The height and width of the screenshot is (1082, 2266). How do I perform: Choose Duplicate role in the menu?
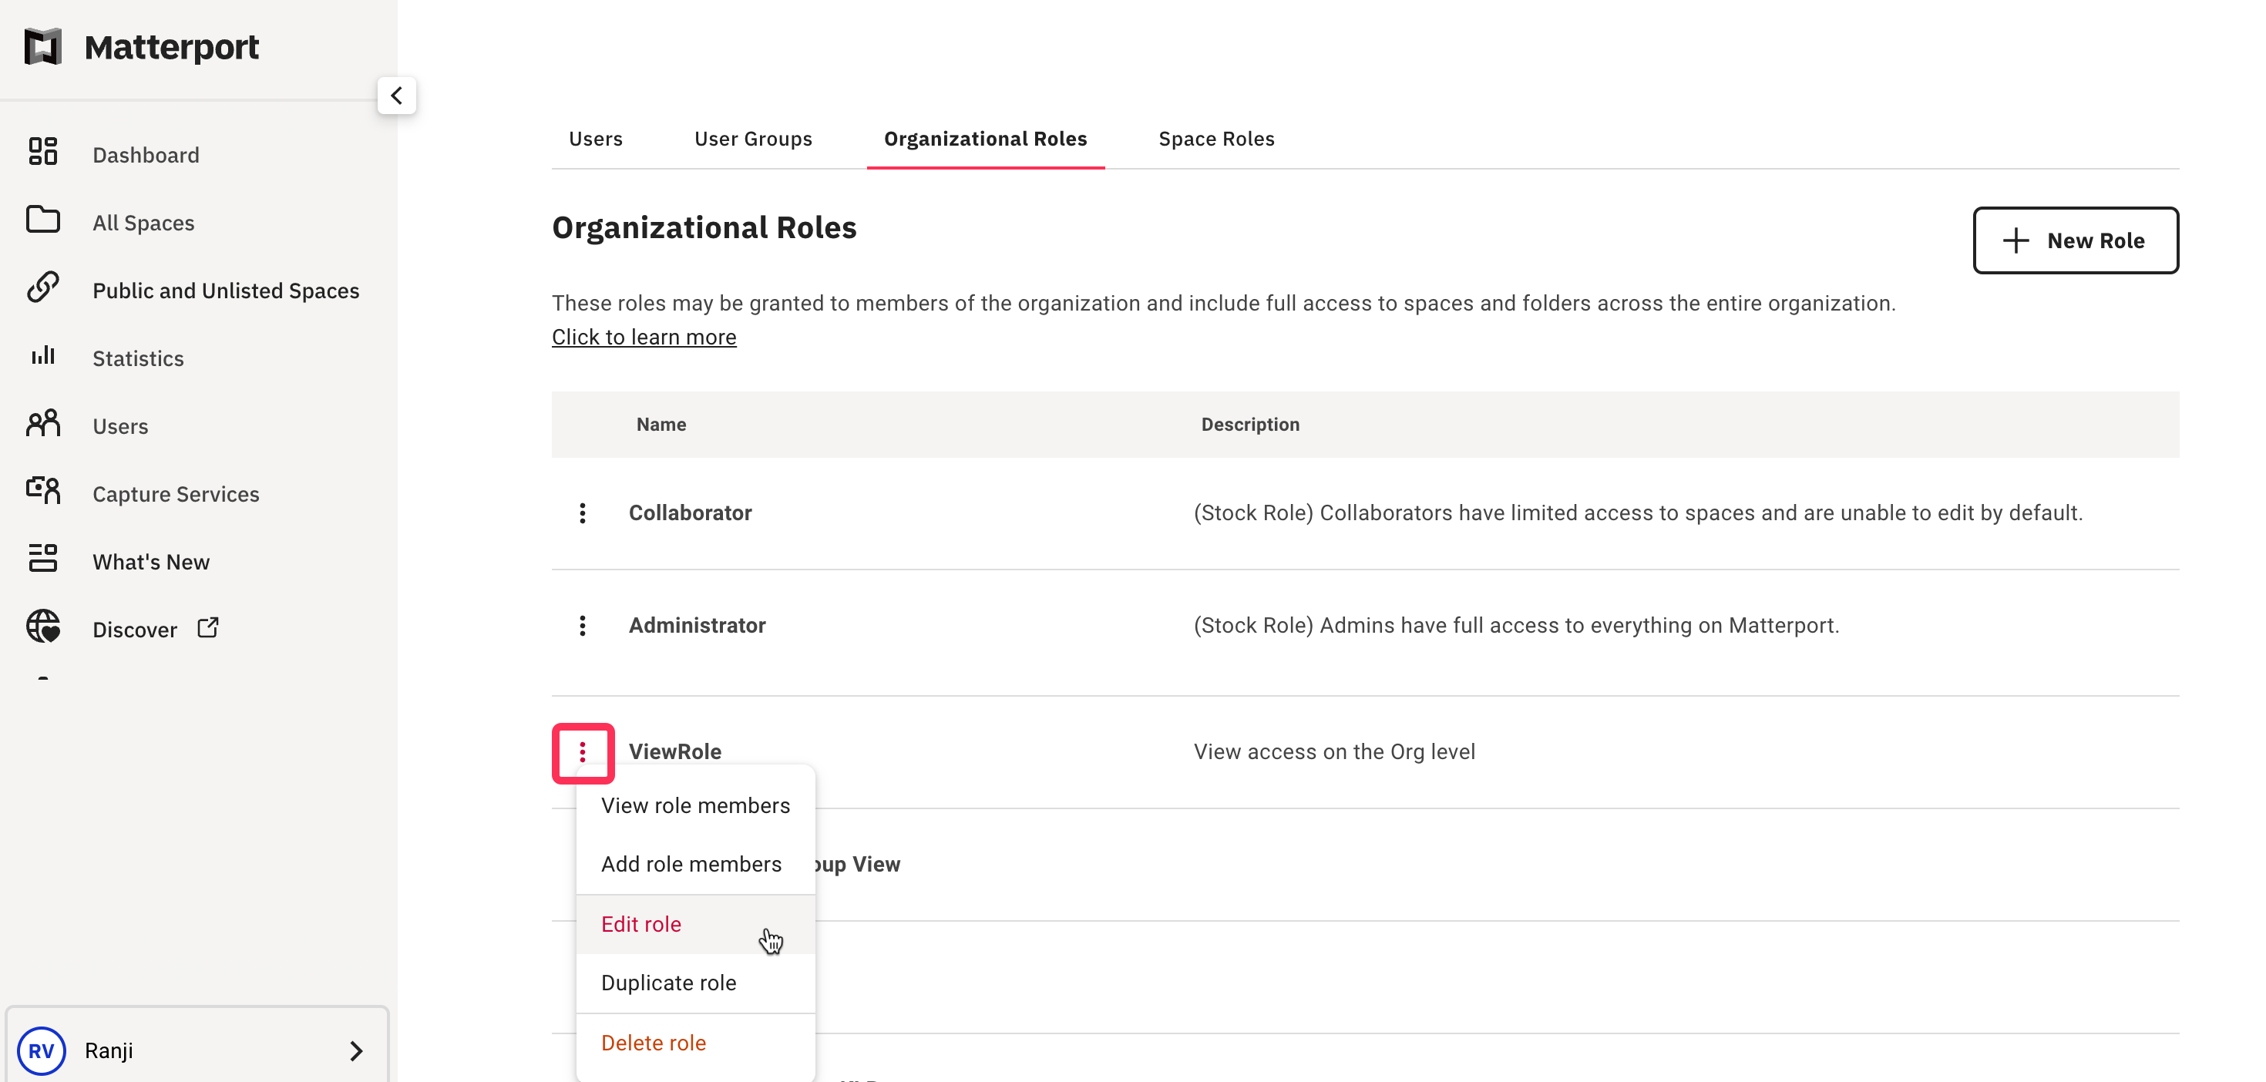pos(668,982)
